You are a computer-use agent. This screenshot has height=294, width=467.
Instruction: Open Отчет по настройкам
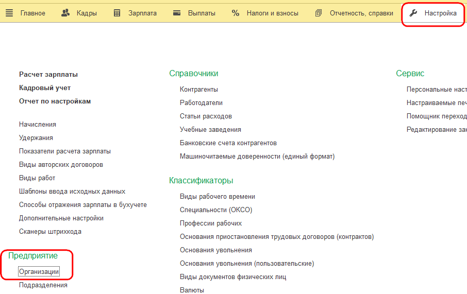pyautogui.click(x=55, y=101)
